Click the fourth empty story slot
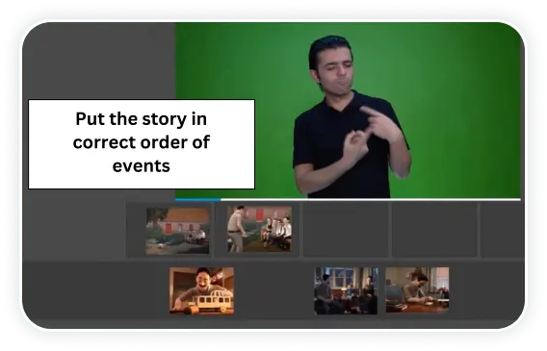547x351 pixels. coord(434,230)
